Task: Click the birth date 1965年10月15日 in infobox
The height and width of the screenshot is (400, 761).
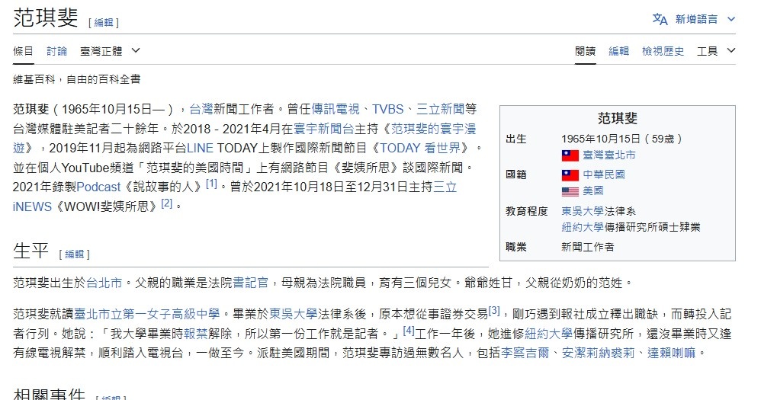Action: pyautogui.click(x=601, y=139)
